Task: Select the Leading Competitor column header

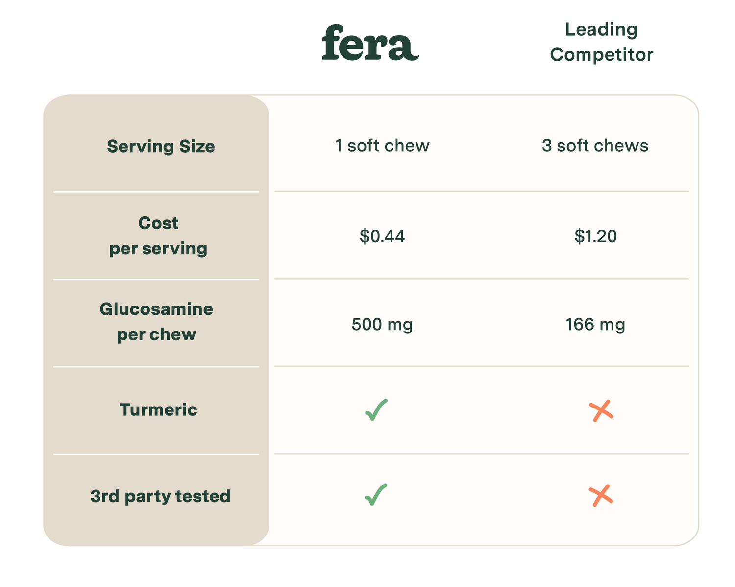Action: [601, 42]
